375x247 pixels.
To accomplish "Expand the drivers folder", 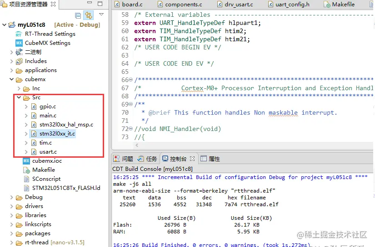I will click(x=11, y=206).
